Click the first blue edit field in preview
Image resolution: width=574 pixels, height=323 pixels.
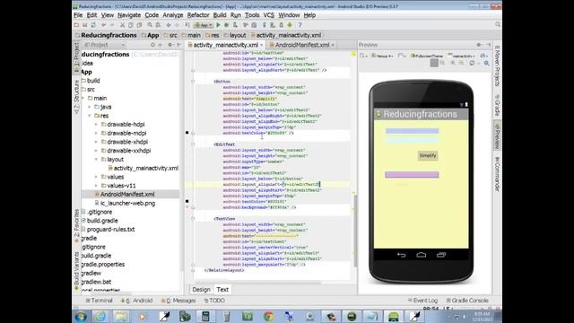pos(413,131)
